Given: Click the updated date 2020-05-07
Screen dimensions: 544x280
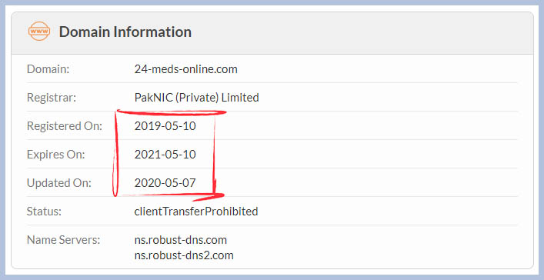Looking at the screenshot, I should [x=165, y=183].
